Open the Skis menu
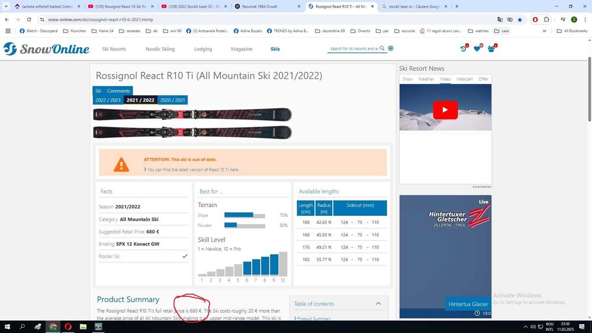This screenshot has height=333, width=592. click(x=275, y=49)
